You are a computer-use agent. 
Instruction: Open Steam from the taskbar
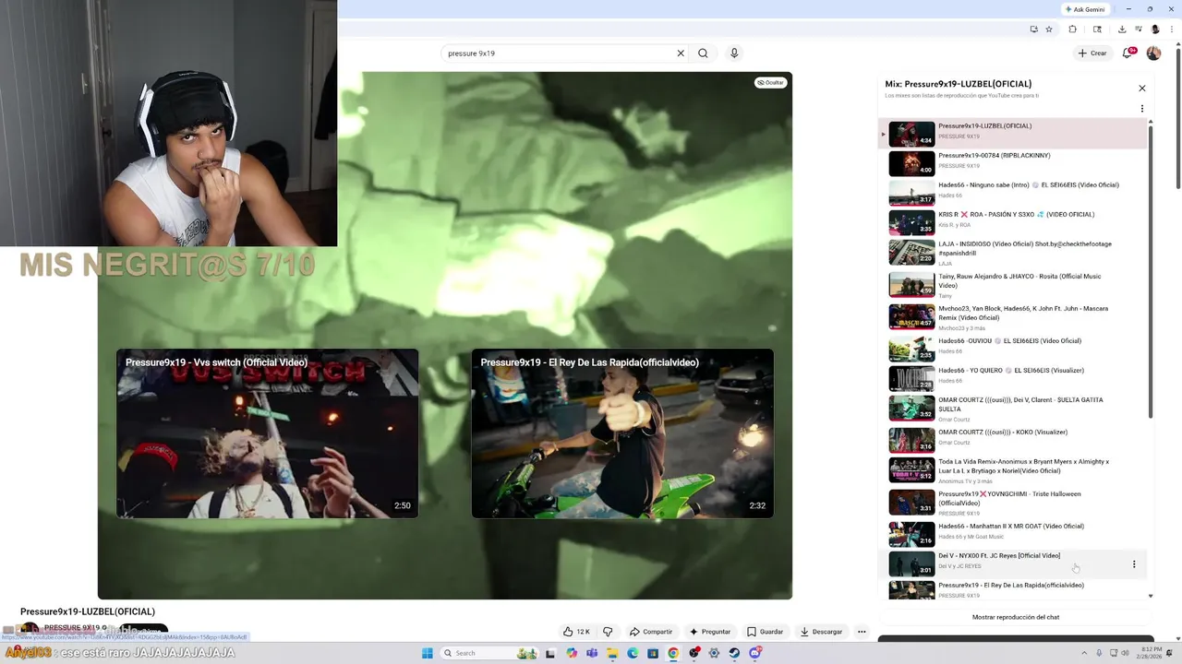[x=734, y=653]
